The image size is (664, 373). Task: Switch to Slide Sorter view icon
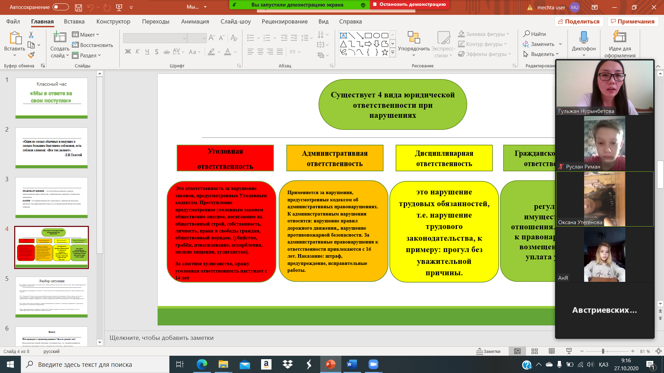535,351
